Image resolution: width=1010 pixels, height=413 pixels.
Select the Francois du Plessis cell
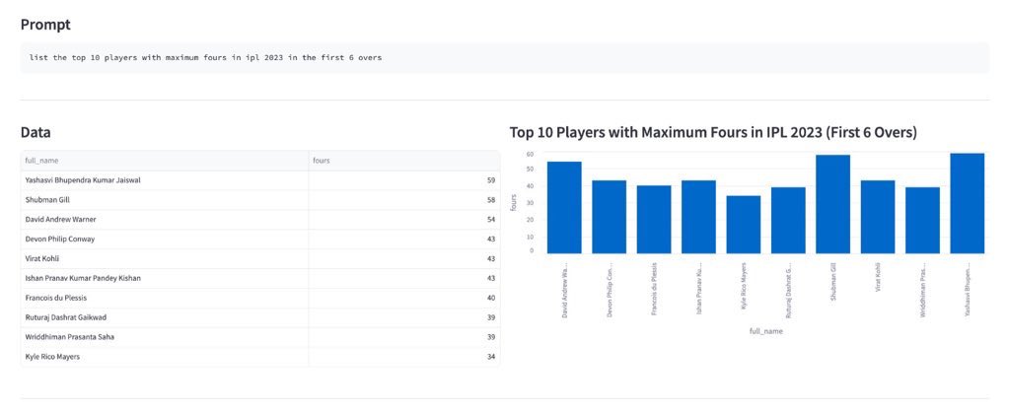(x=165, y=298)
